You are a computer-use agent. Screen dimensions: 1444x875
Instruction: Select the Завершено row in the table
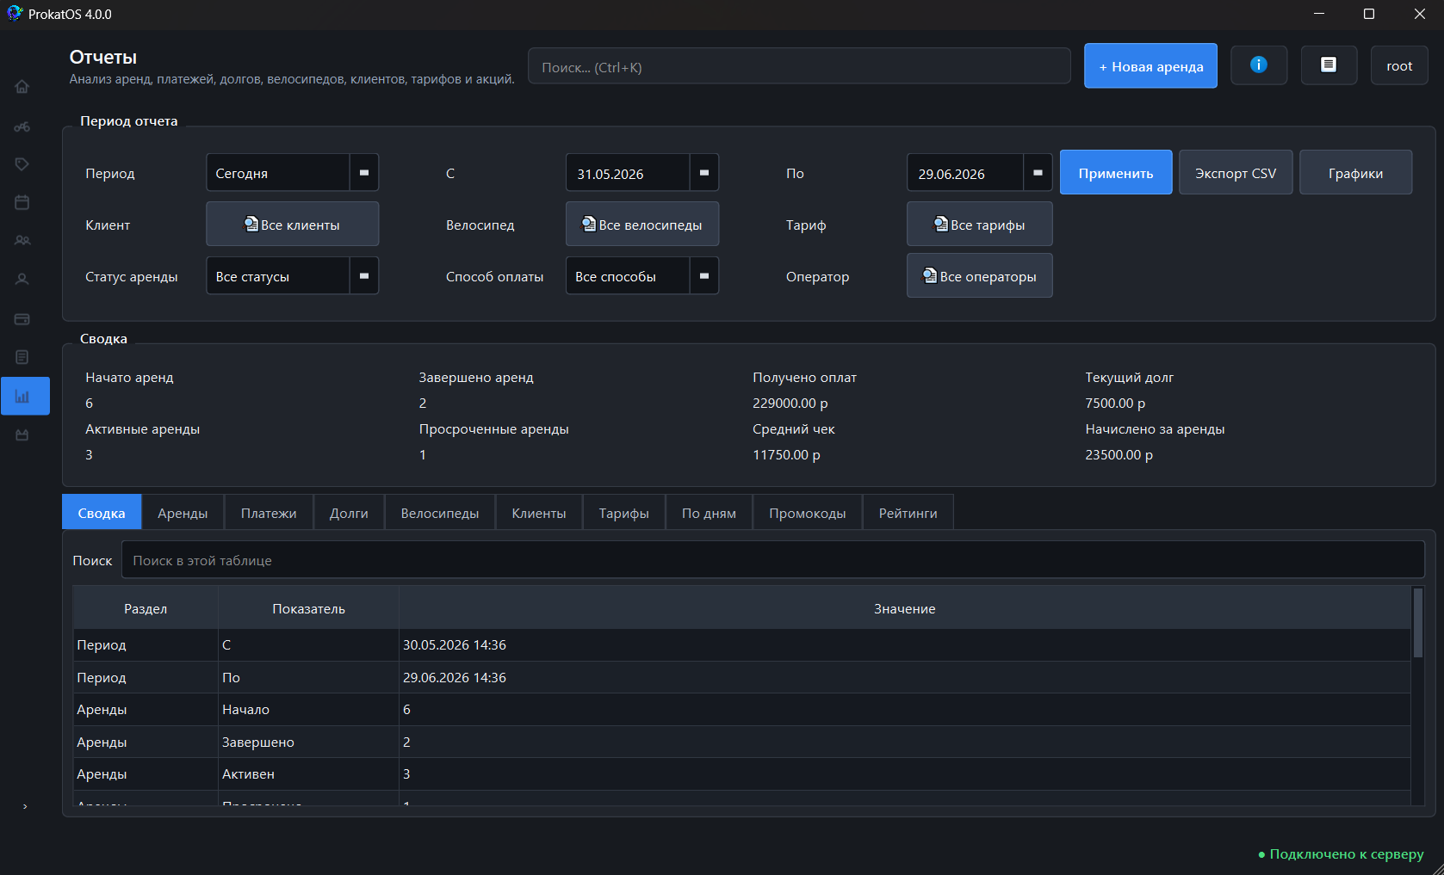pos(741,742)
